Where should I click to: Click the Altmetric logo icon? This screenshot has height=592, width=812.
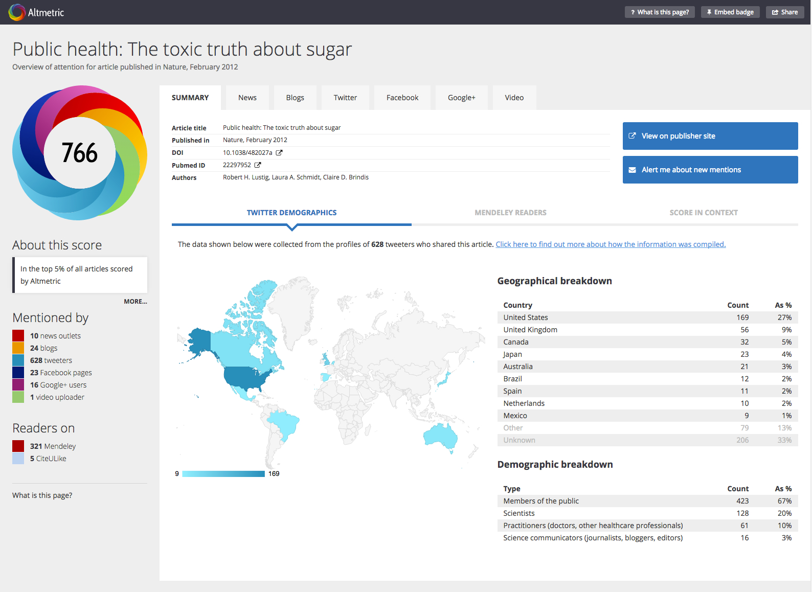(x=17, y=12)
